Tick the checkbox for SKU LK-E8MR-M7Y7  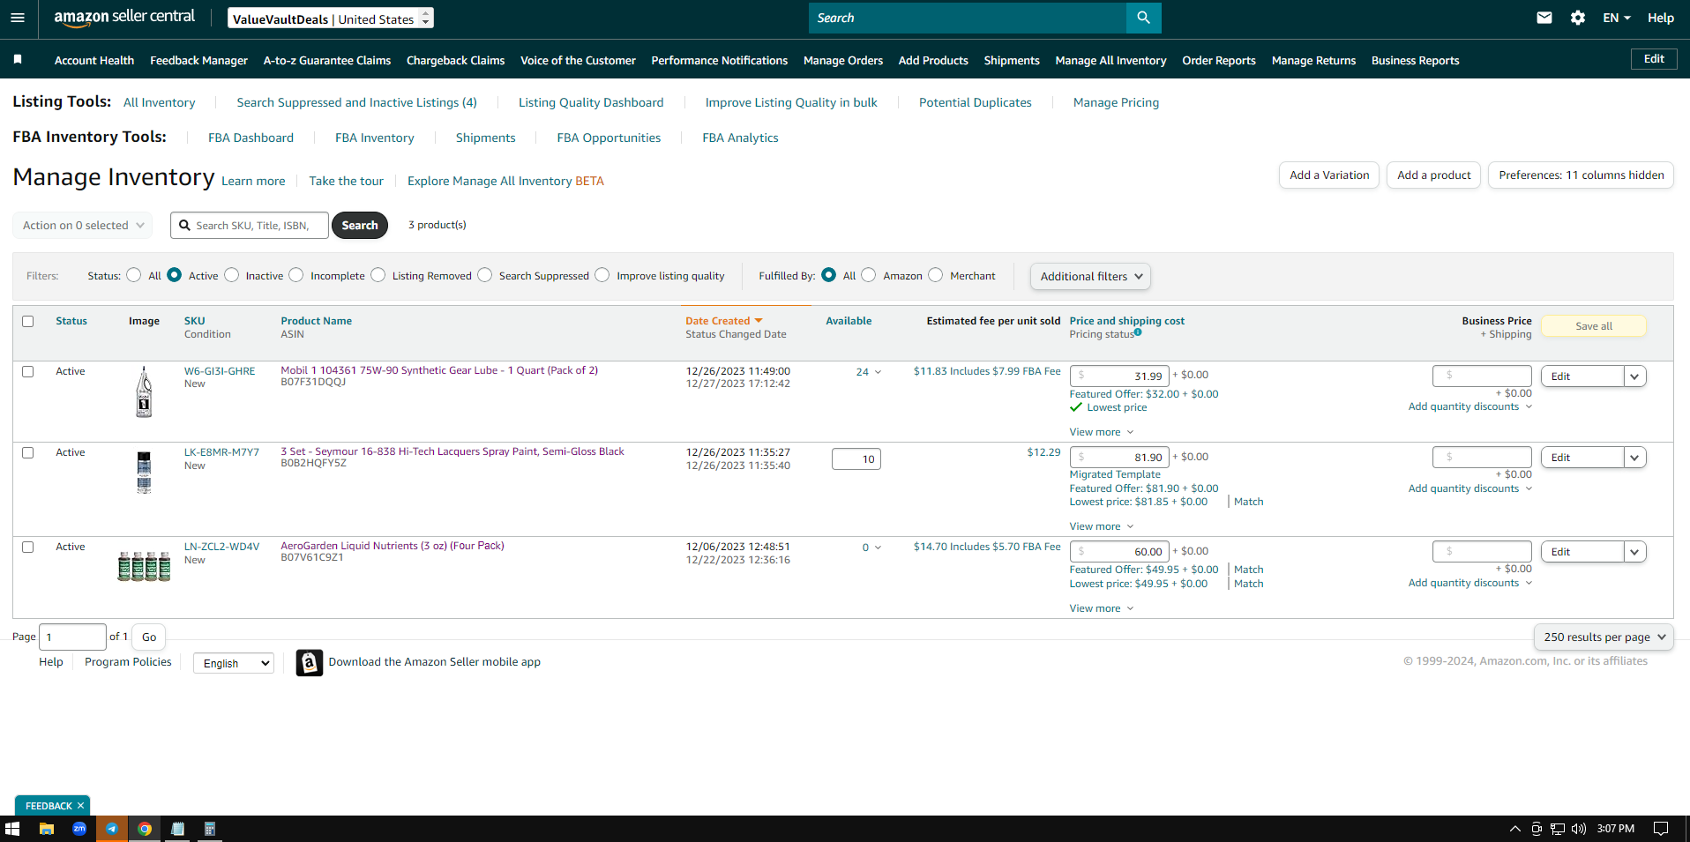28,452
